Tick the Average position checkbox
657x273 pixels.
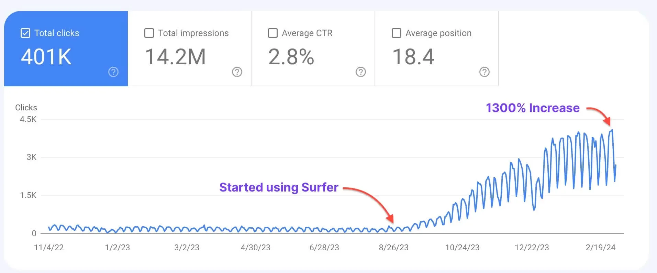pyautogui.click(x=397, y=33)
